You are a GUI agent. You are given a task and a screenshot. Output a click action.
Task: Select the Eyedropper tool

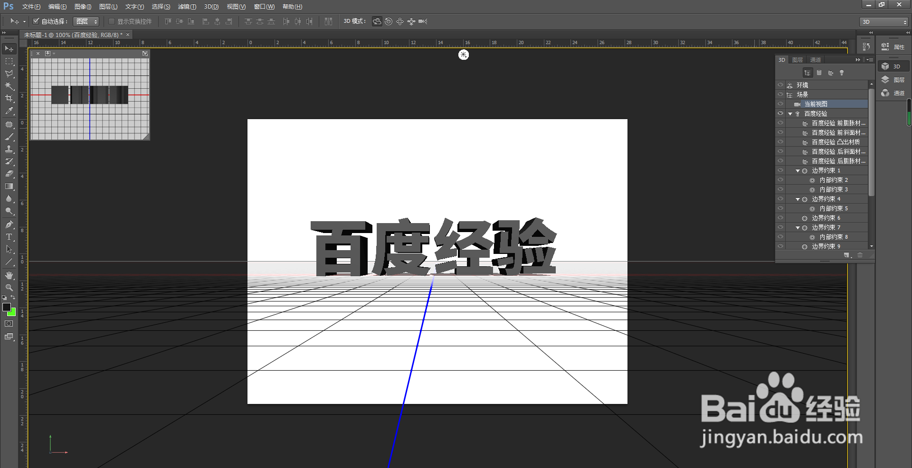(9, 111)
